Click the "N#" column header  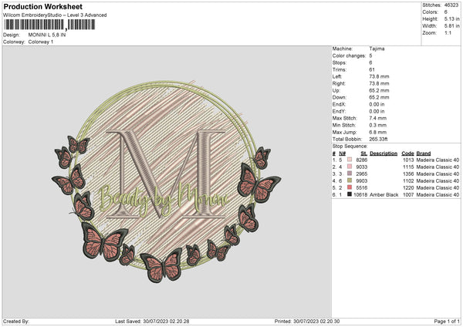342,153
